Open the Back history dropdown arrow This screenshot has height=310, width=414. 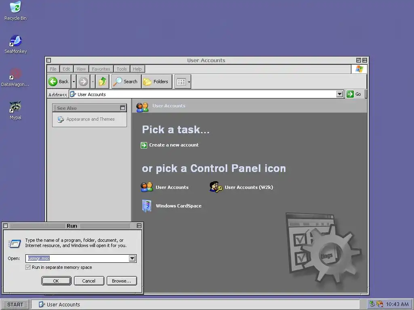coord(74,82)
